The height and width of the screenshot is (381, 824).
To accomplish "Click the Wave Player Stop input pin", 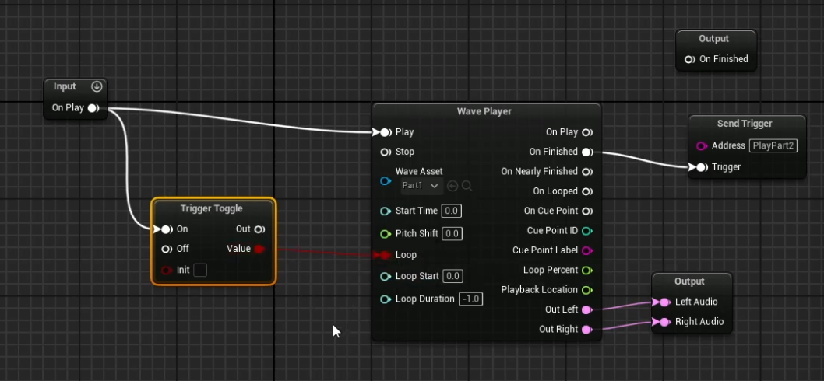I will click(x=386, y=152).
